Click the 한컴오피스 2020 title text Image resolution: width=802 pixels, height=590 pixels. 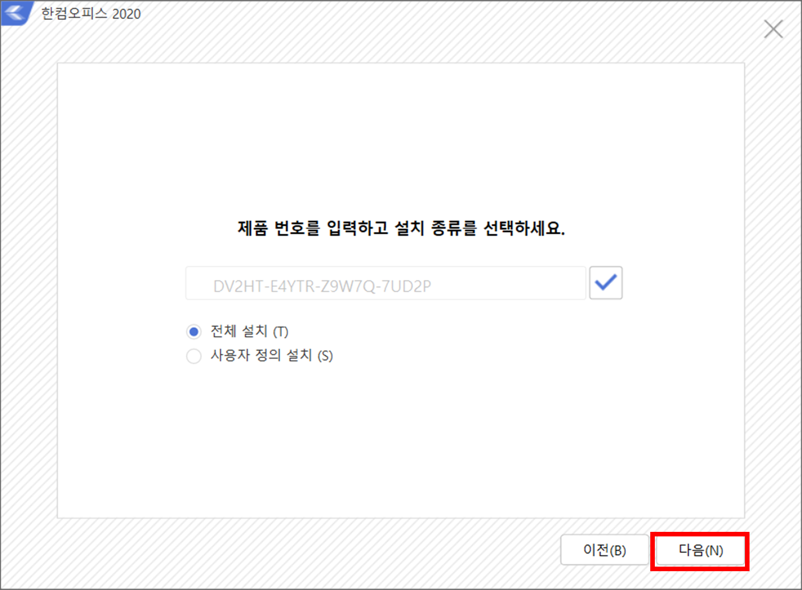point(91,14)
